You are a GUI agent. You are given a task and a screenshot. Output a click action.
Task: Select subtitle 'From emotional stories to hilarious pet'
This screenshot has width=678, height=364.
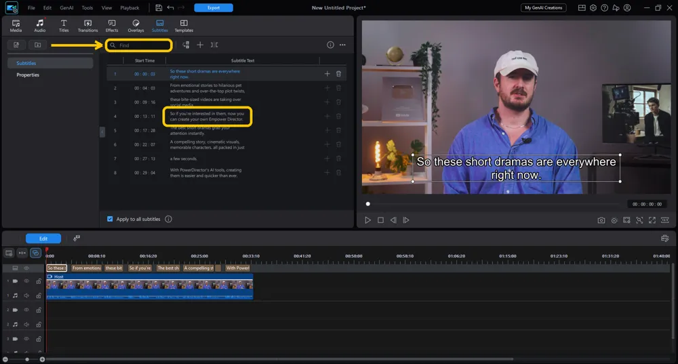pyautogui.click(x=207, y=88)
